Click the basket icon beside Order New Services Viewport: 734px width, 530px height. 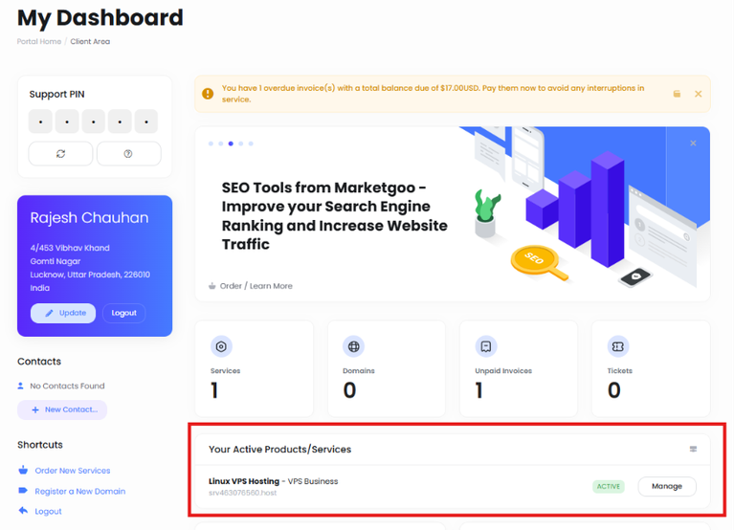pos(23,470)
